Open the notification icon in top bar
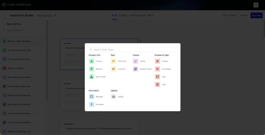This screenshot has height=135, width=265. [256, 5]
